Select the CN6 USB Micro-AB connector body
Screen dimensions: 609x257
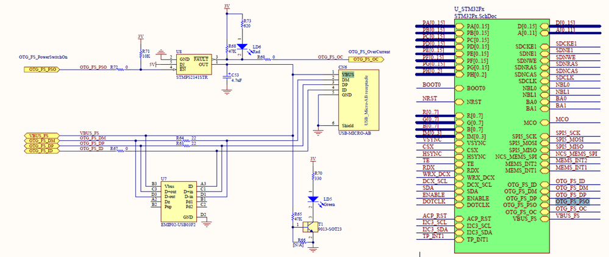tap(358, 100)
